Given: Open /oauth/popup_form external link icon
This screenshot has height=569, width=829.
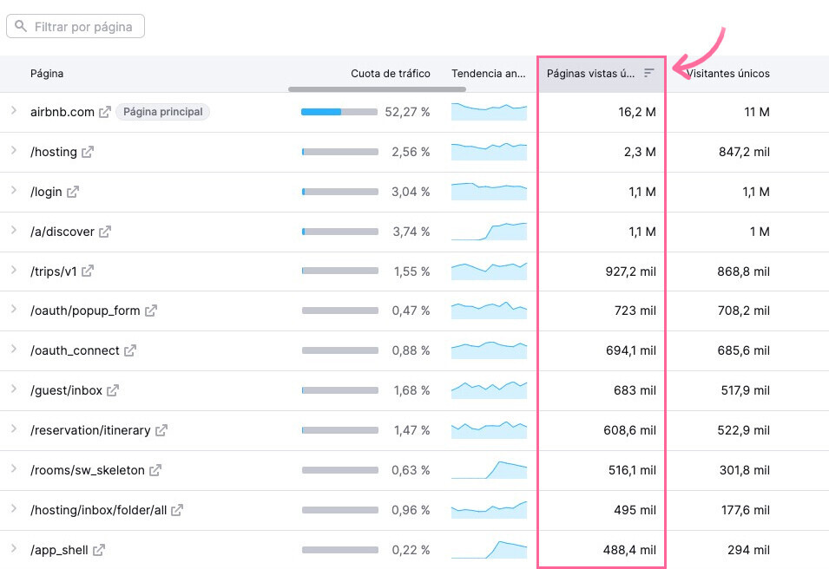Looking at the screenshot, I should (151, 311).
